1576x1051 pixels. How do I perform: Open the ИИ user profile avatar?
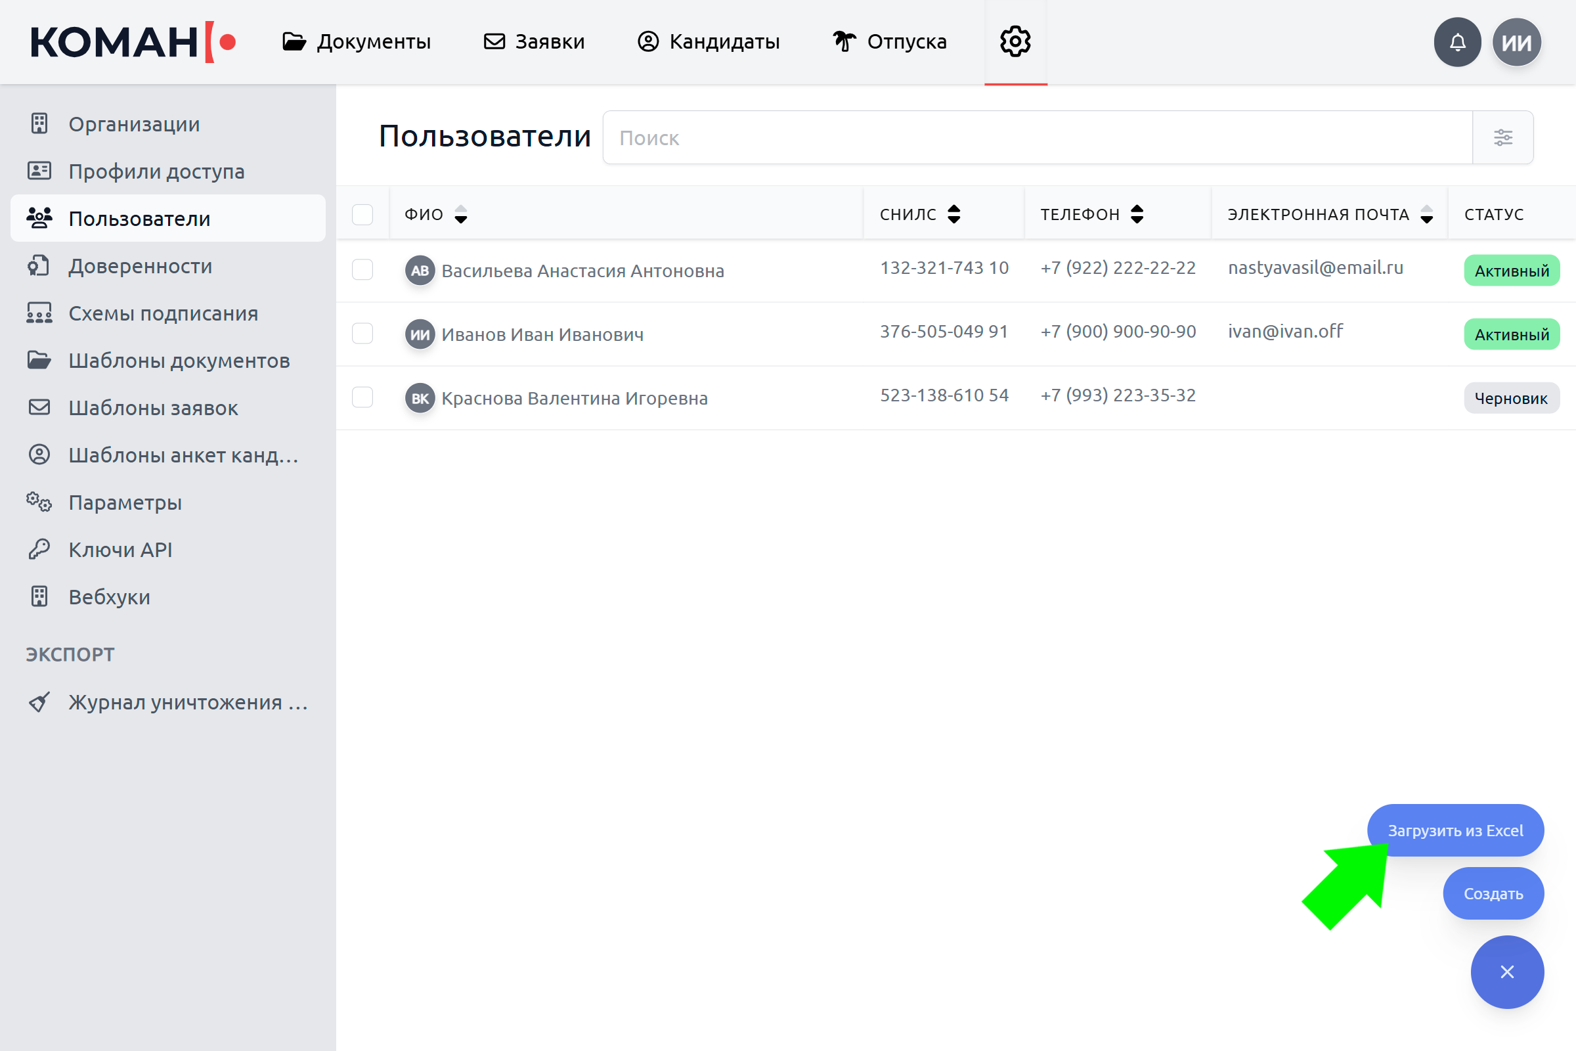pos(1516,42)
